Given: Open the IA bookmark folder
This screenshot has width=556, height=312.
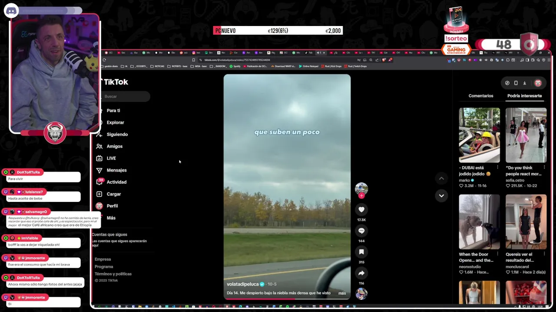Looking at the screenshot, I should point(124,66).
